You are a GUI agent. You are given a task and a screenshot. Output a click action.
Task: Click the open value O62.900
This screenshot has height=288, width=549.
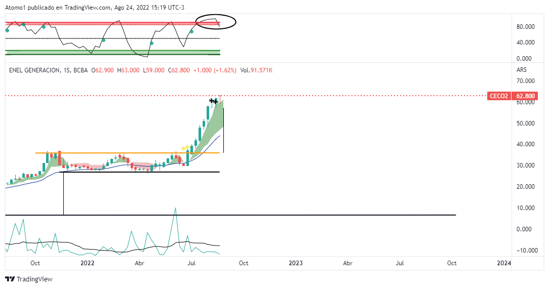click(x=102, y=70)
